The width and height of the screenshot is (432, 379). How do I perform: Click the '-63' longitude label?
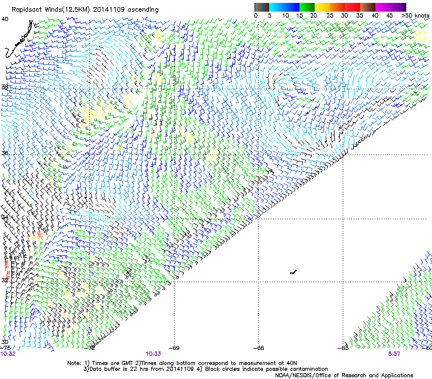click(x=343, y=348)
